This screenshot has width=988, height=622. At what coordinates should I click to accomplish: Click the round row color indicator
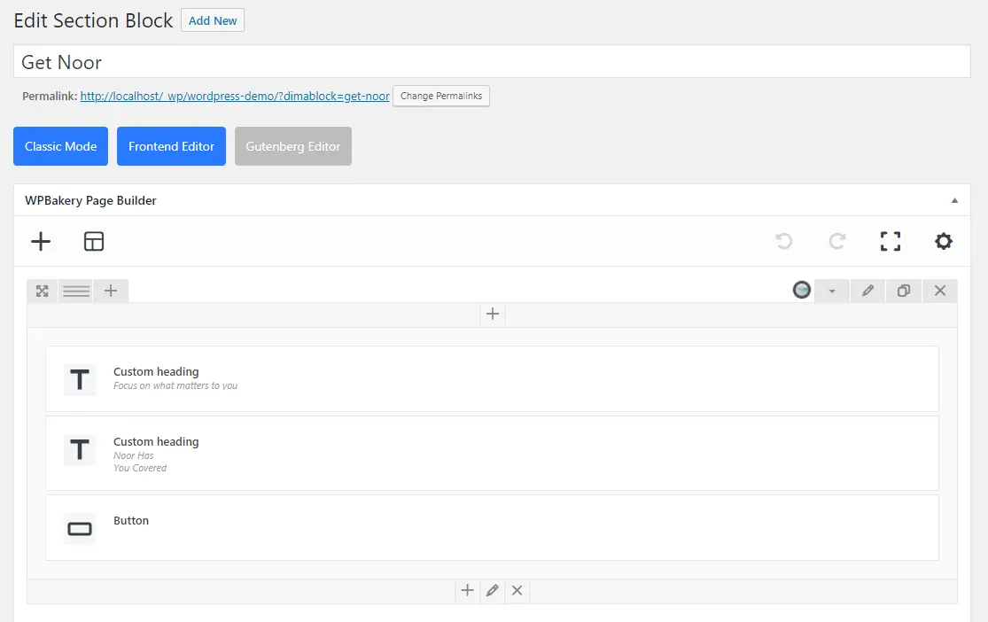802,290
